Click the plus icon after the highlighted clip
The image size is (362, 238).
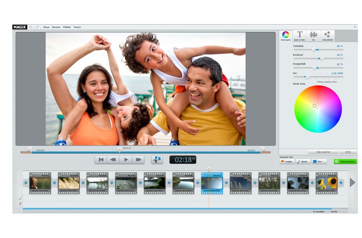226,183
